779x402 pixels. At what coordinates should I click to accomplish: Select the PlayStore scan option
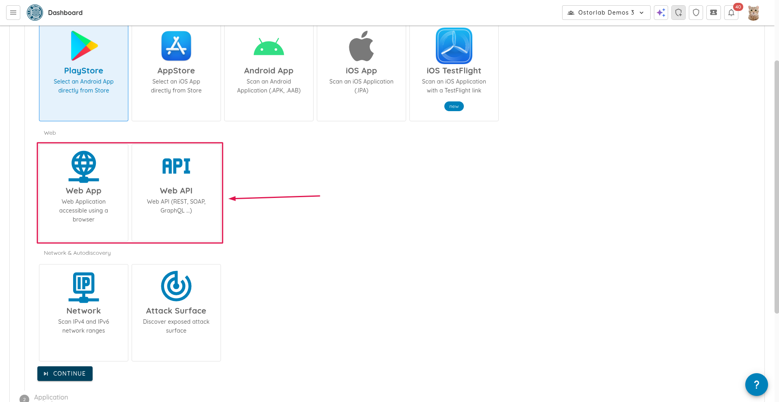84,73
